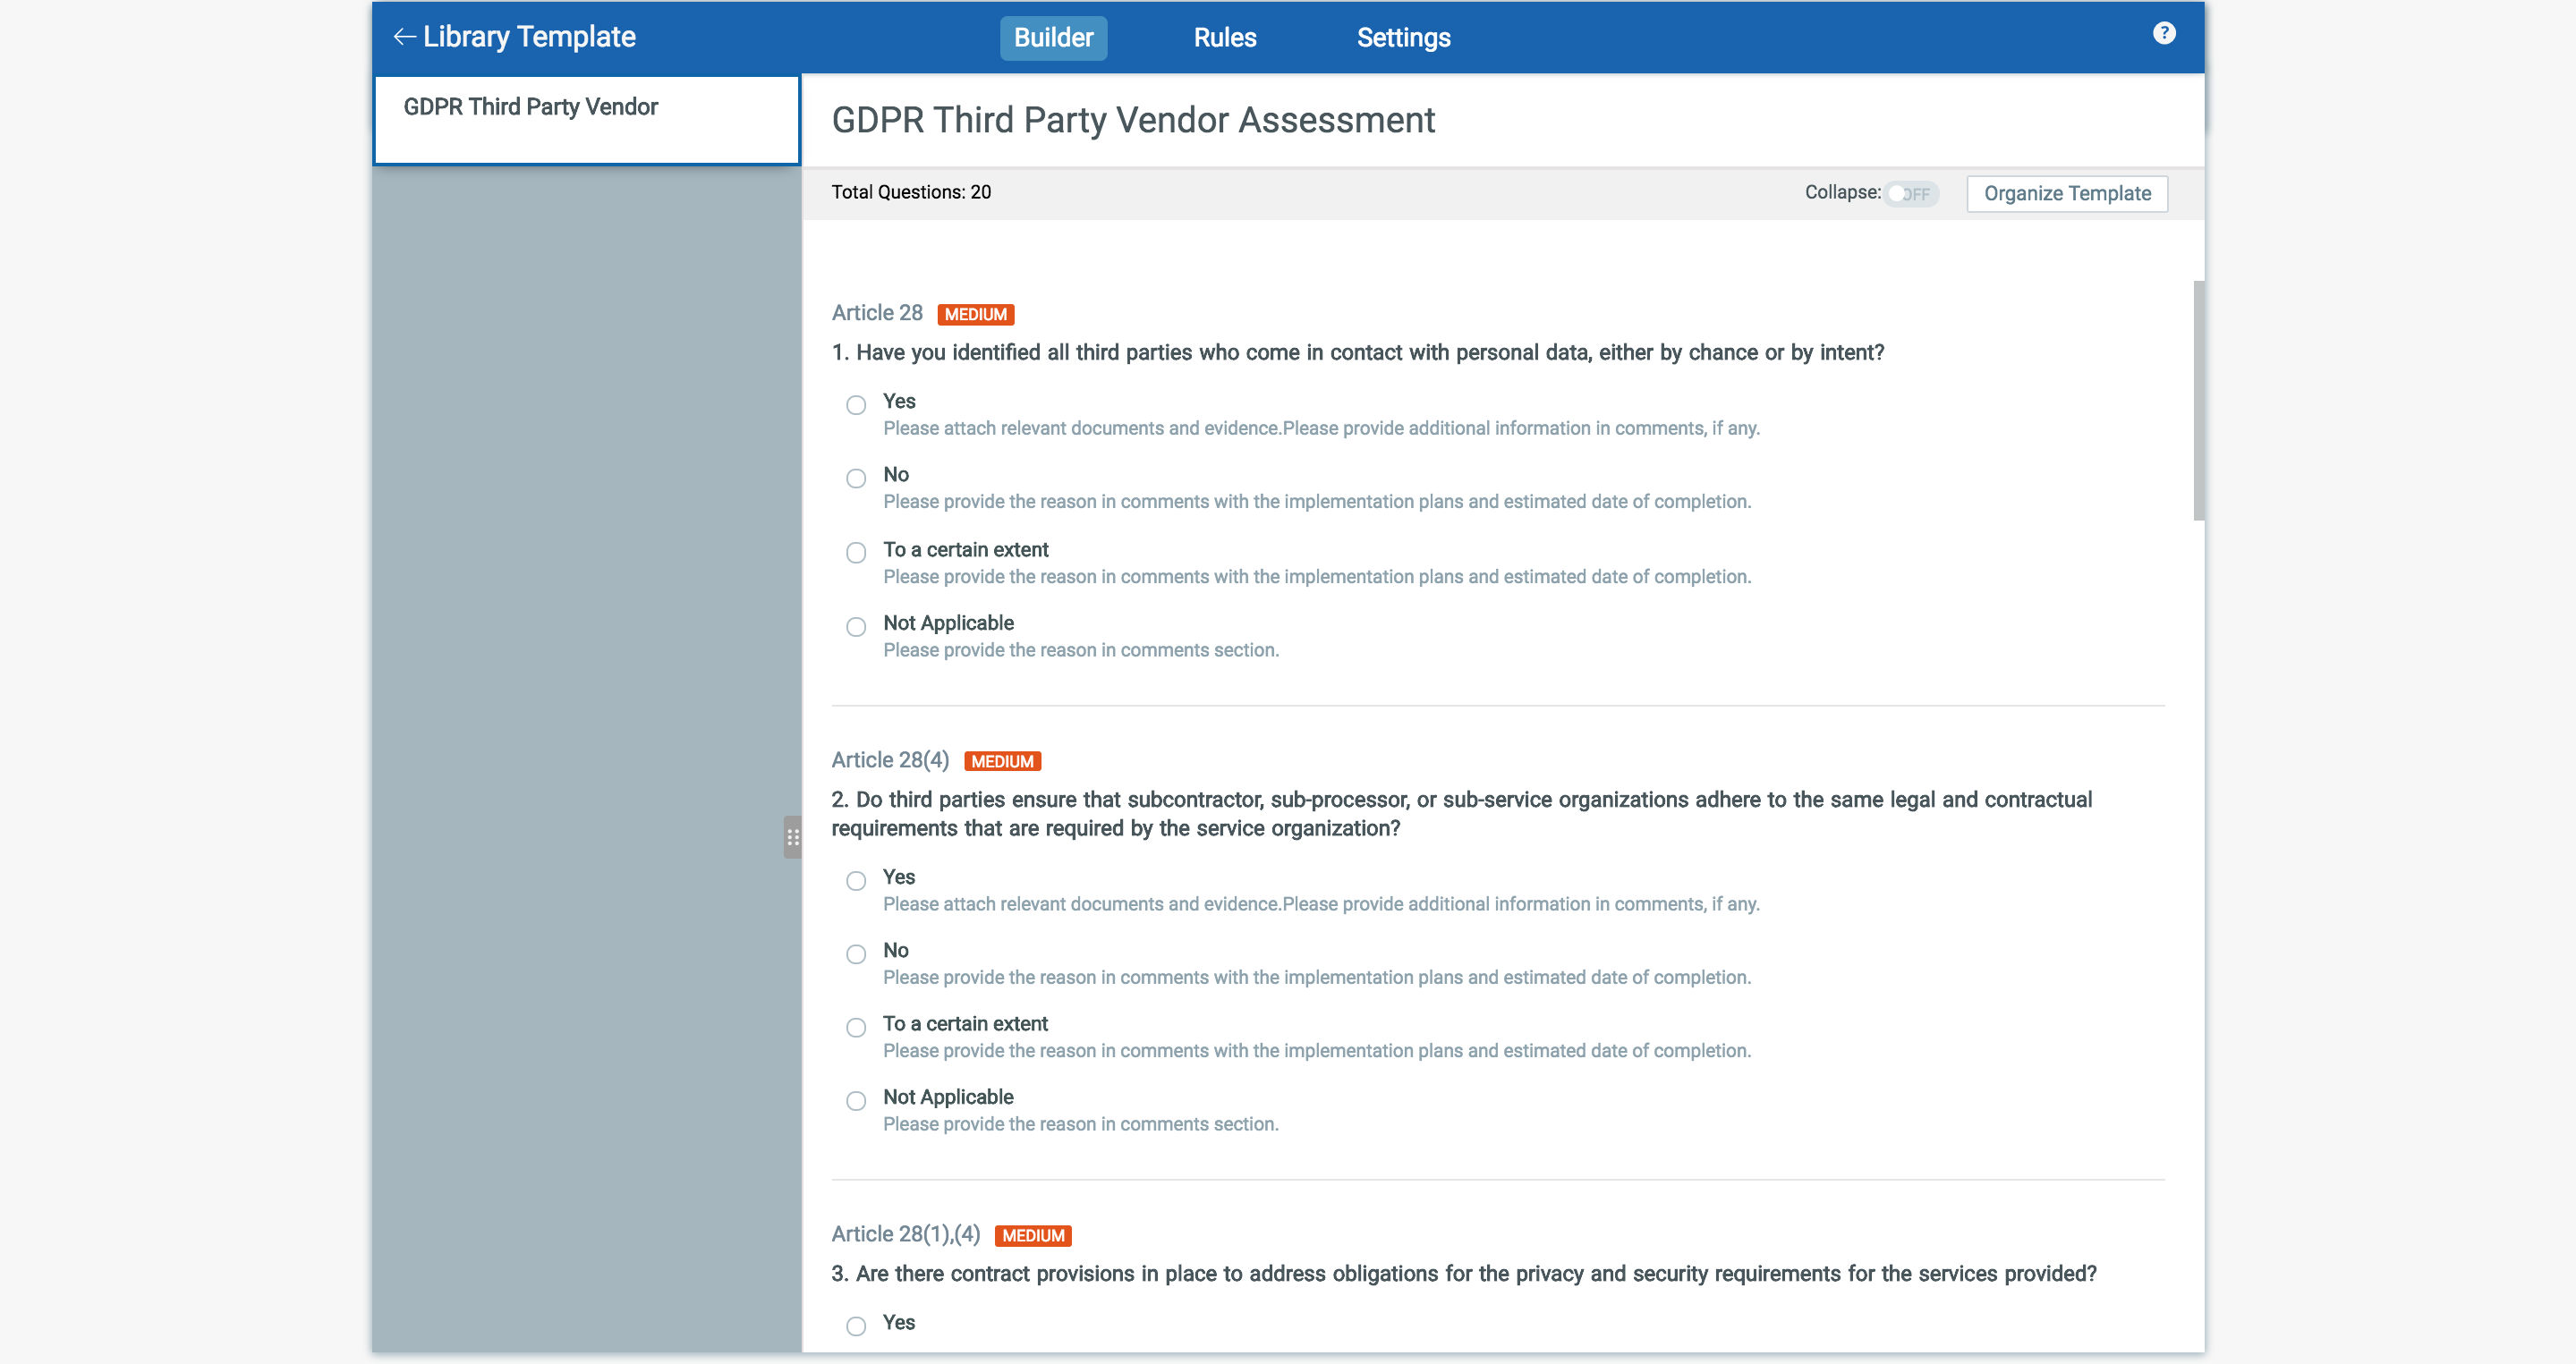
Task: Choose Not Applicable for question 2
Action: tap(856, 1101)
